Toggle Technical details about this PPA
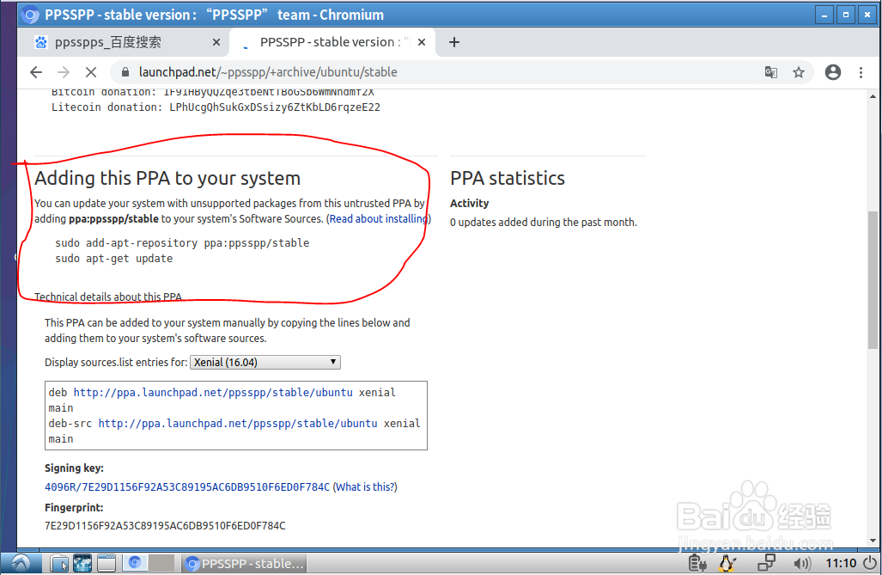Screen dimensions: 882x575 click(x=108, y=297)
